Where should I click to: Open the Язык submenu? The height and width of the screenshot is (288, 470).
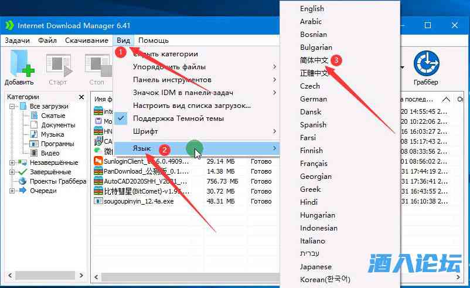point(196,148)
